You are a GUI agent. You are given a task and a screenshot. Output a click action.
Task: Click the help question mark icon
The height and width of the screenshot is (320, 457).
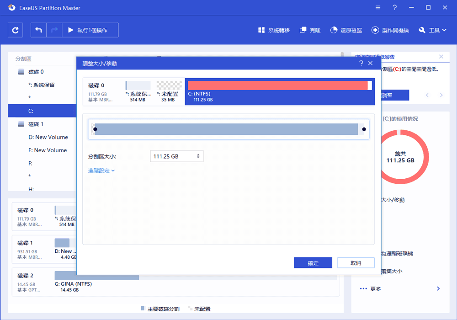tap(394, 7)
